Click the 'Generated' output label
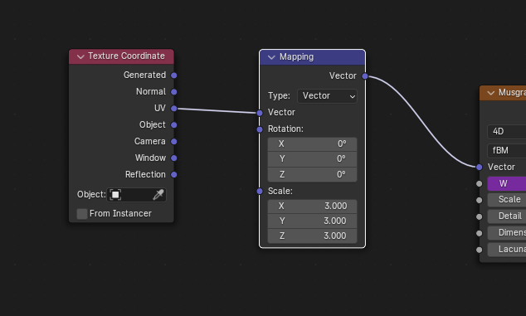The height and width of the screenshot is (316, 526). coord(144,75)
